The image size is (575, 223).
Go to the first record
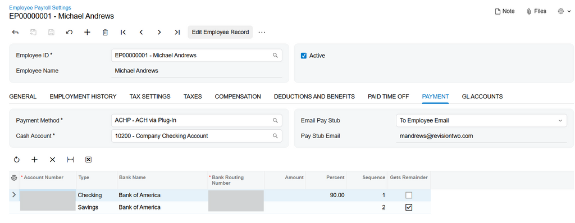click(123, 32)
